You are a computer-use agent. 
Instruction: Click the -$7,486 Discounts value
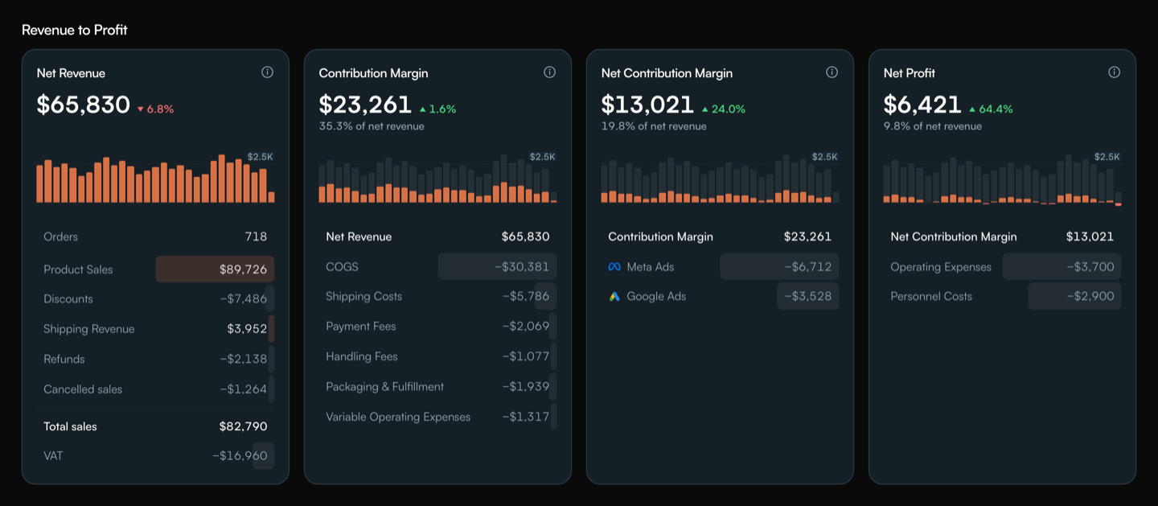coord(244,299)
